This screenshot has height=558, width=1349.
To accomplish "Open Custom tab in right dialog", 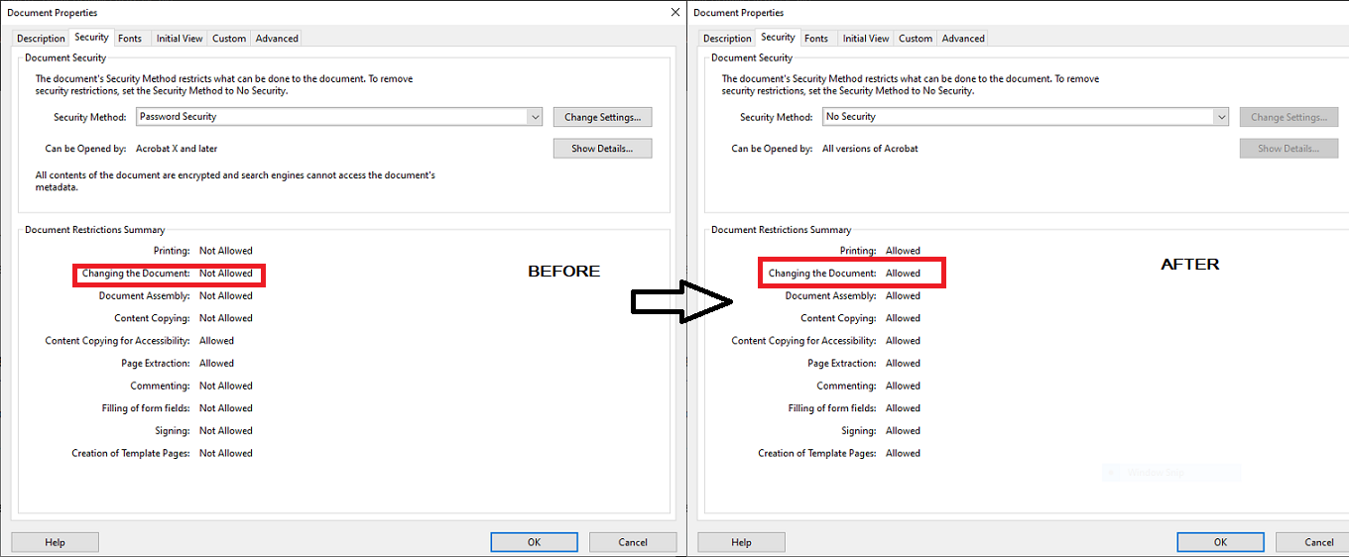I will (916, 39).
